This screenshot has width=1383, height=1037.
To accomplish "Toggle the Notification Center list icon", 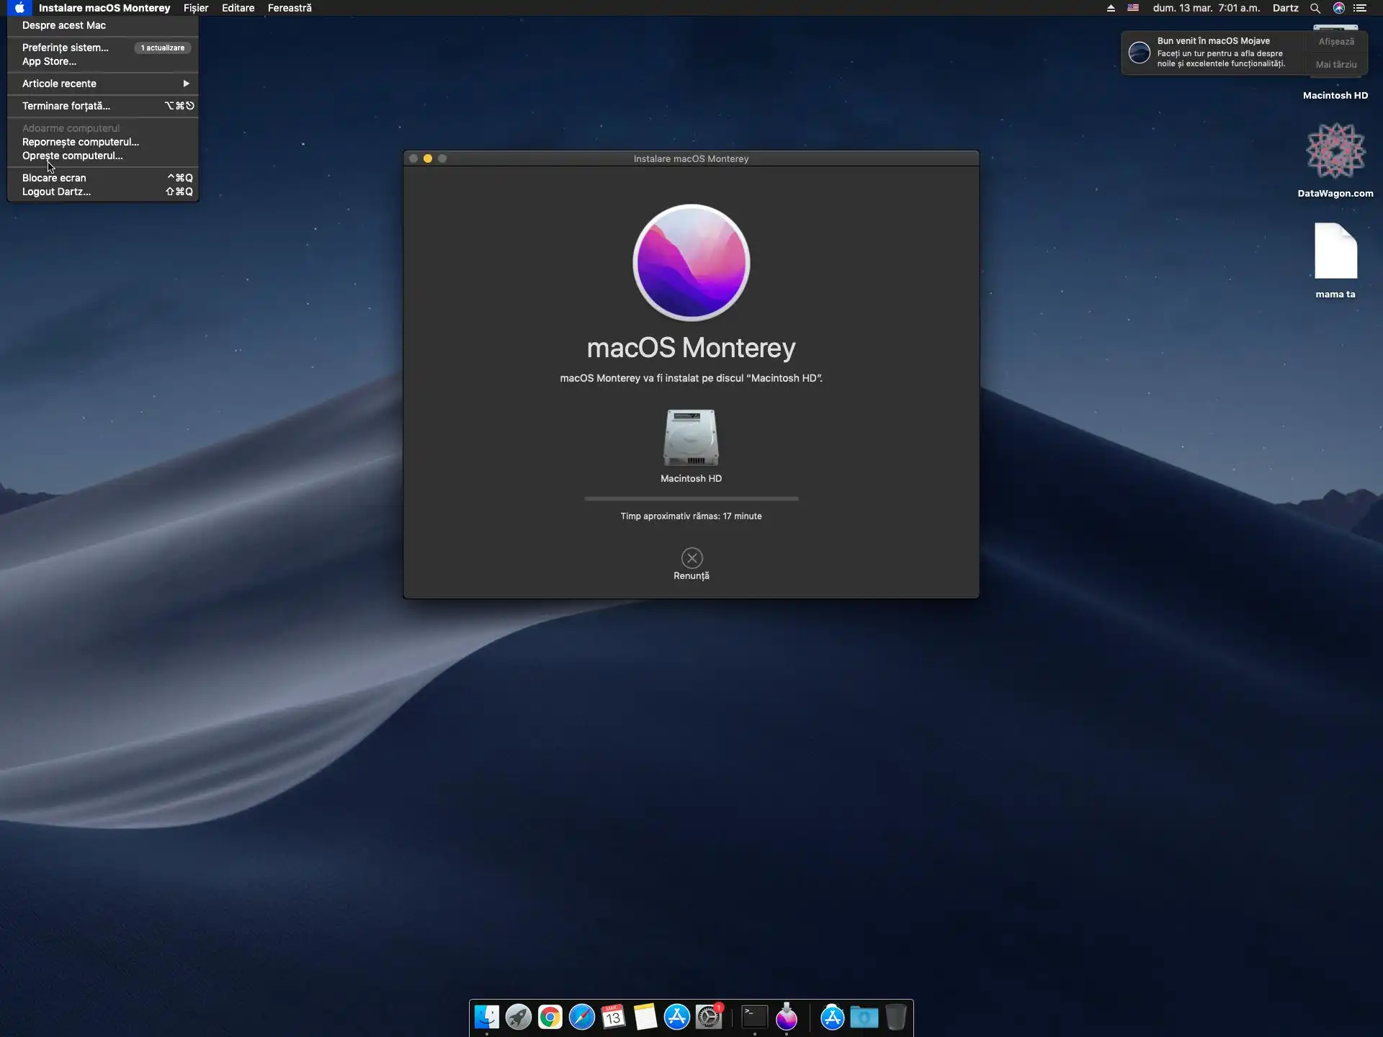I will [1360, 8].
